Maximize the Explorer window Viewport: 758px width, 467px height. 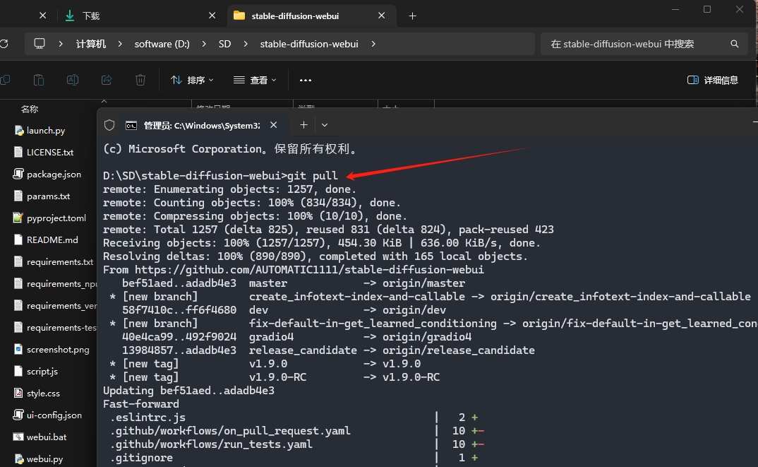[x=707, y=9]
